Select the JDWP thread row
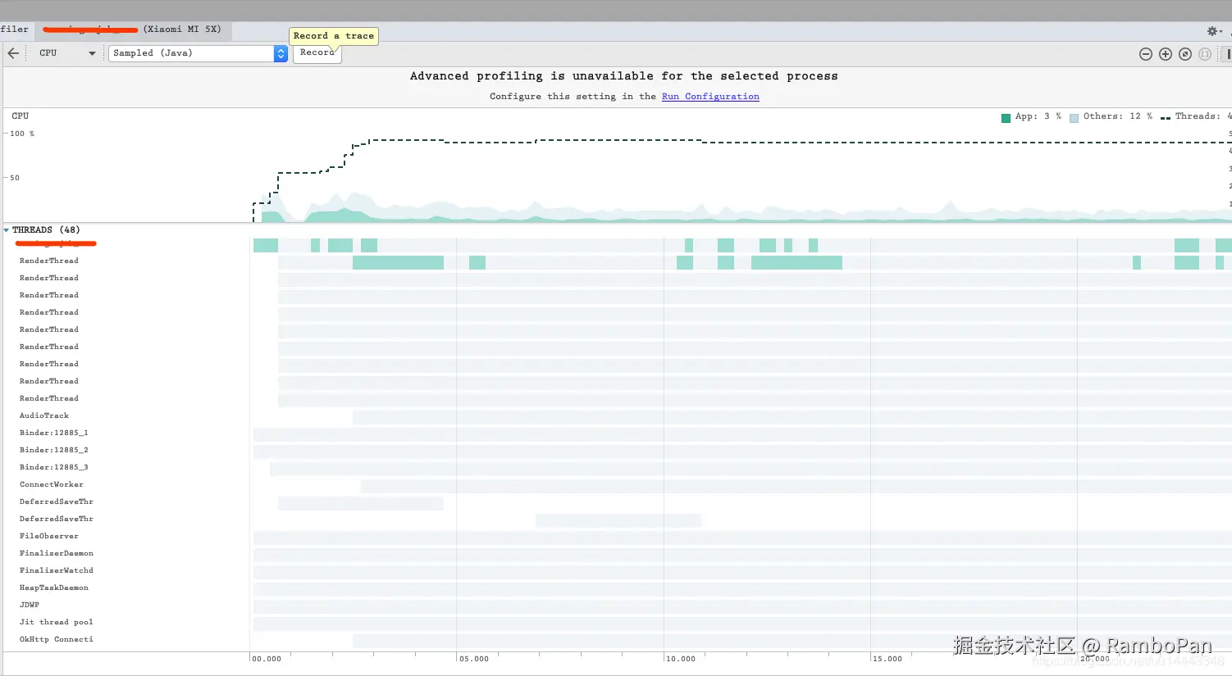The width and height of the screenshot is (1232, 676). coord(30,605)
